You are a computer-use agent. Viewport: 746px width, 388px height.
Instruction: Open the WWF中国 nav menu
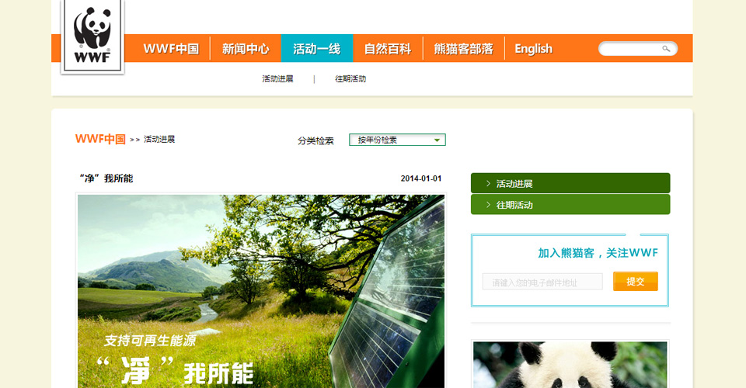coord(171,48)
